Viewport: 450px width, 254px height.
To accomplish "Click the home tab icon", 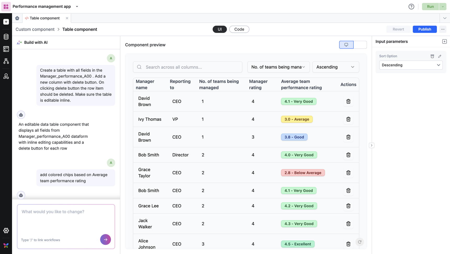I will pos(17,18).
